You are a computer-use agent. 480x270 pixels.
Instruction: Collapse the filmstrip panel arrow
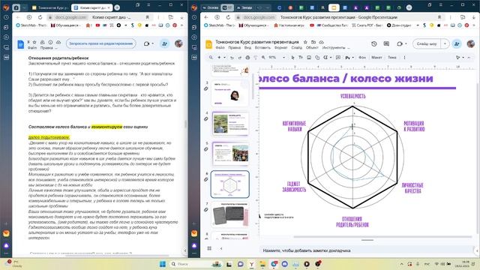pyautogui.click(x=221, y=248)
